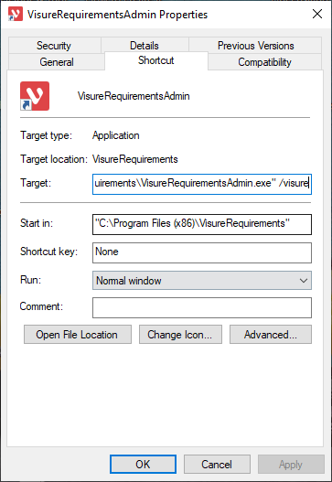Viewport: 332px width, 482px height.
Task: Open the Previous Versions tab
Action: 255,46
